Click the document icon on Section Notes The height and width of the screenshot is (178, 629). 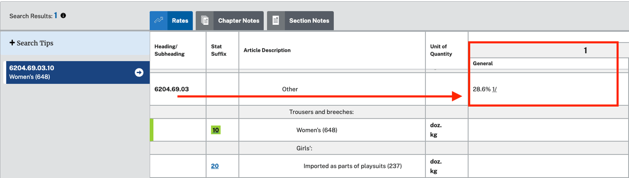pos(276,20)
